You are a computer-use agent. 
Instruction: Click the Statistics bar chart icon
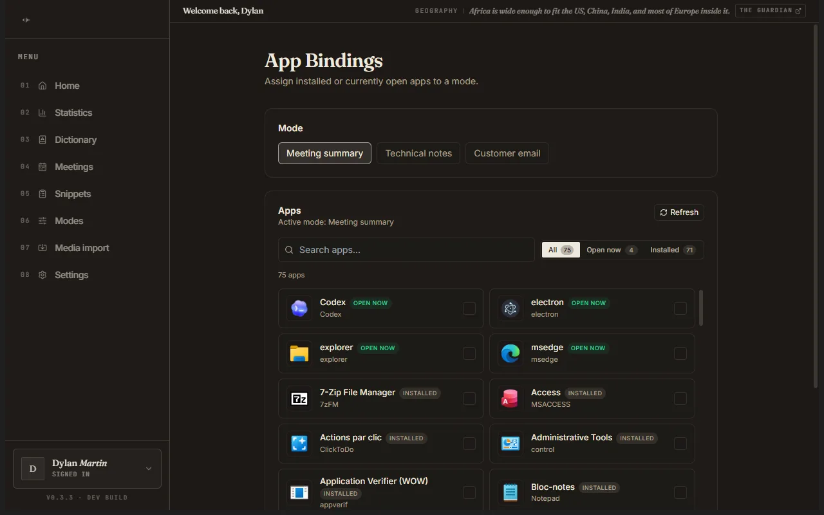point(42,113)
